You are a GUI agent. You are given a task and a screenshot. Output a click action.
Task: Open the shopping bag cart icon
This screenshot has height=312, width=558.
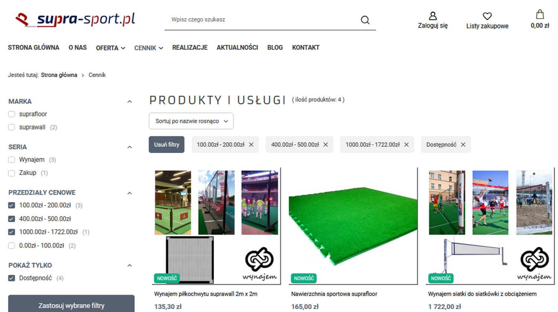[x=540, y=15]
